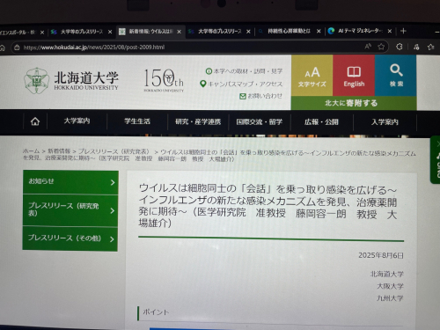
Task: Click the read aloud icon in address bar
Action: point(368,47)
